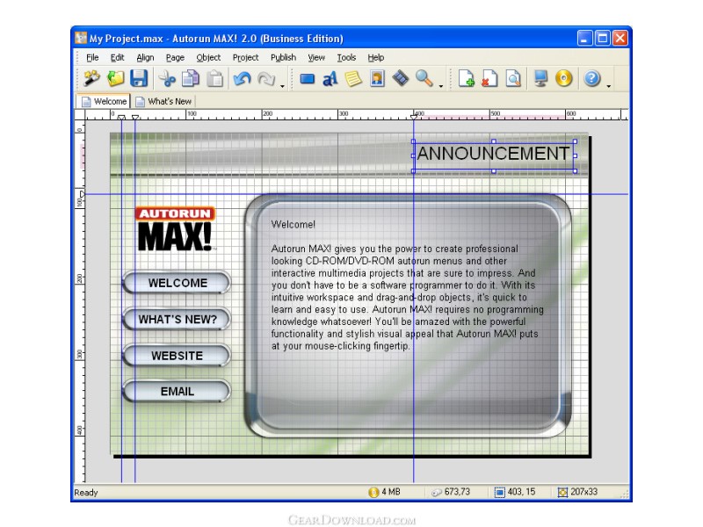Remove the page with red X page icon
This screenshot has width=703, height=527.
(x=489, y=79)
